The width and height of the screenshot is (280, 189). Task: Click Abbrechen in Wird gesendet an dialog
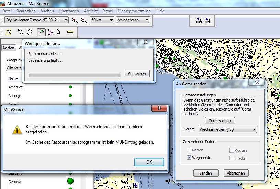(x=137, y=74)
